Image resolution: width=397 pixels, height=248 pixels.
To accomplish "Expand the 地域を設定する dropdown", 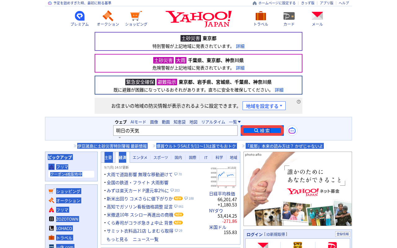I will tap(264, 106).
